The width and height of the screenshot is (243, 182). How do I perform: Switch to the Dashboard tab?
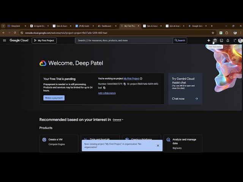click(x=107, y=26)
